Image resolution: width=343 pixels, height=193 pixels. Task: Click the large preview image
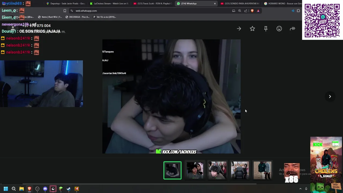(171, 96)
